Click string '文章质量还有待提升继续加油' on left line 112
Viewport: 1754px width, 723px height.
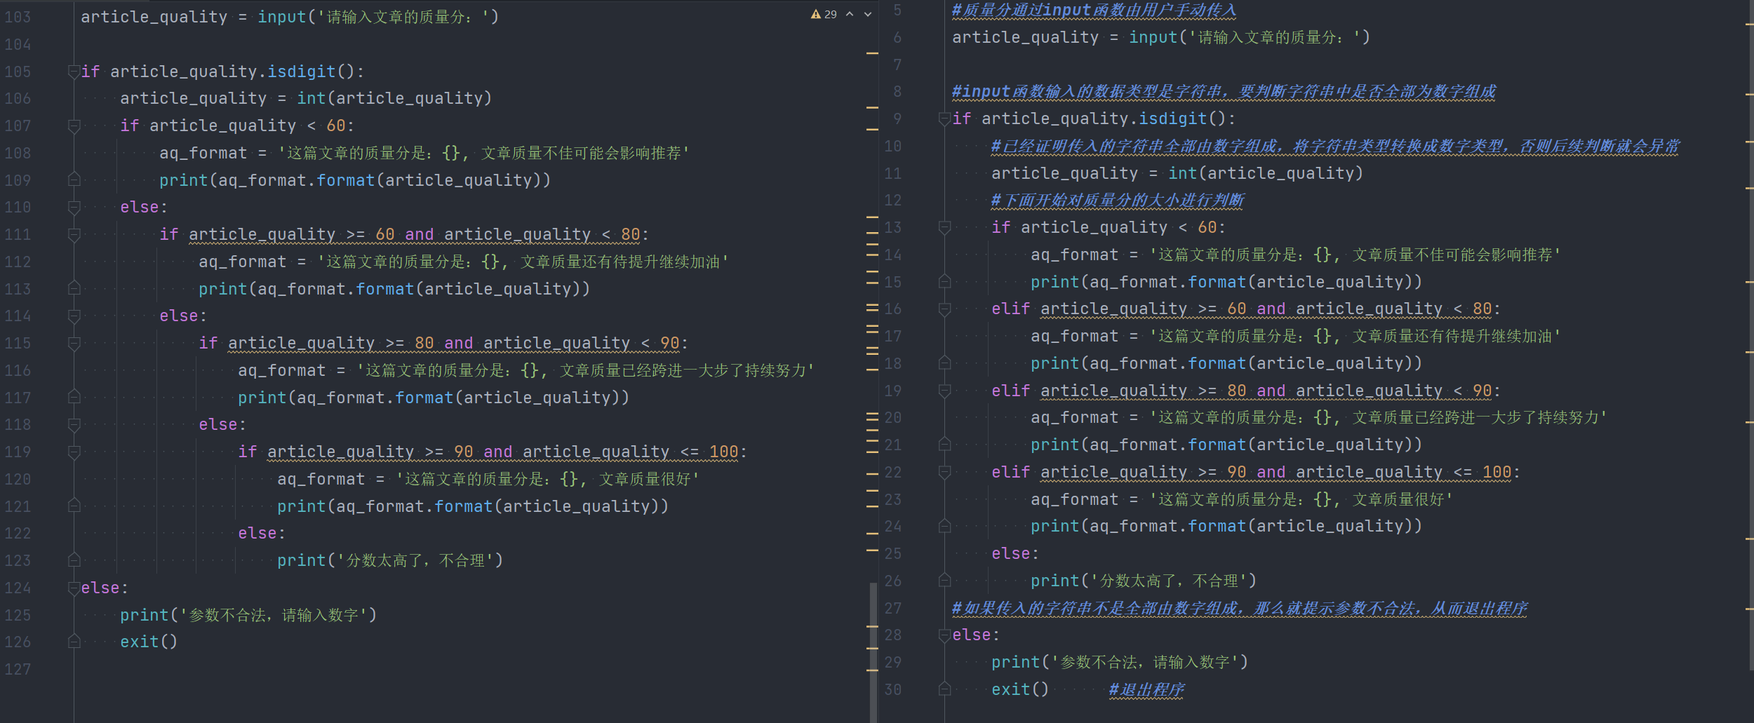[620, 262]
